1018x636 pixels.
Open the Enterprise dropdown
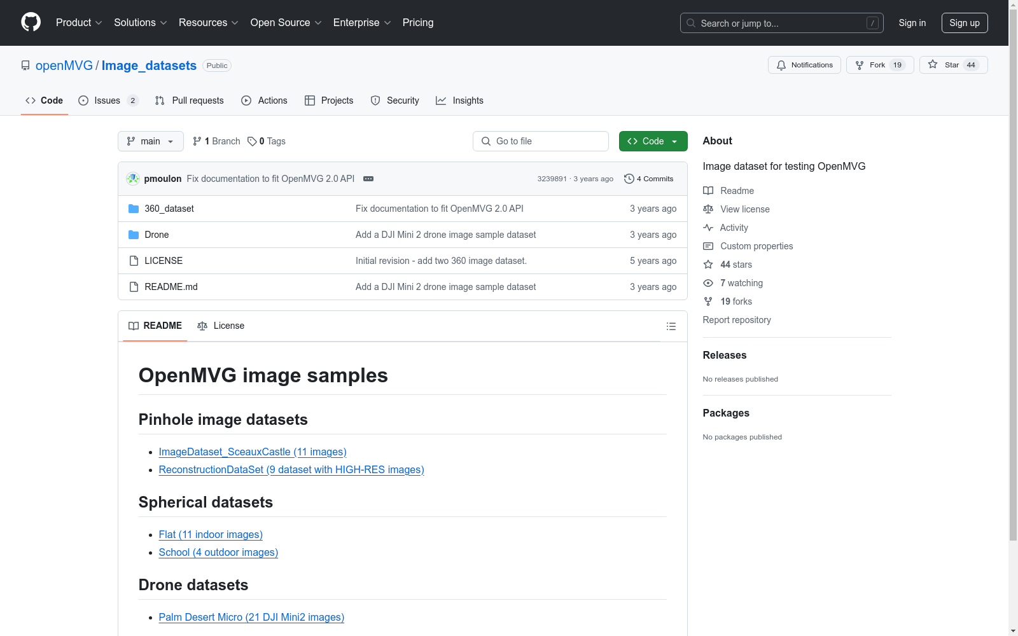pos(361,23)
